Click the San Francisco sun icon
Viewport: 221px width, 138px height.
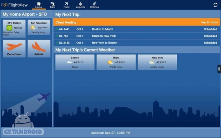[33, 27]
